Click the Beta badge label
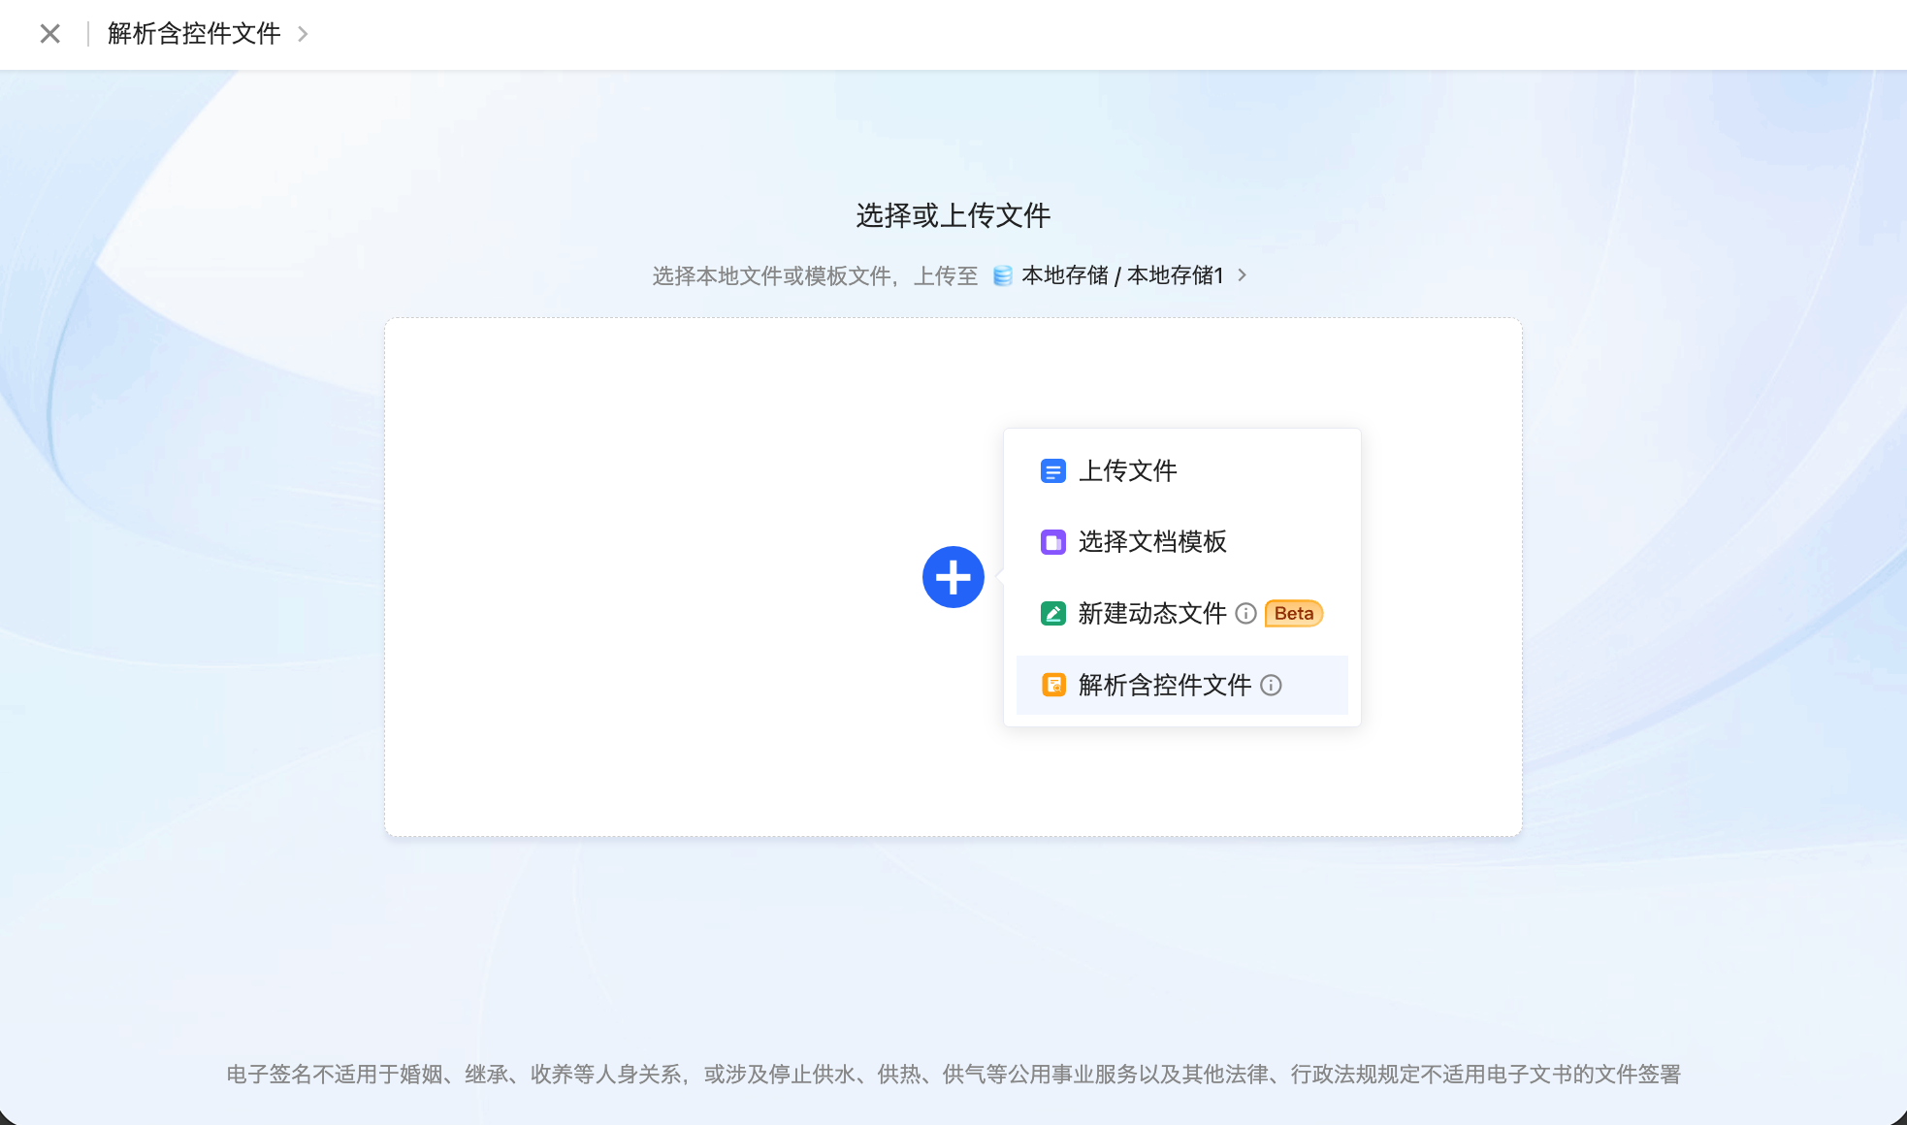 (1293, 614)
